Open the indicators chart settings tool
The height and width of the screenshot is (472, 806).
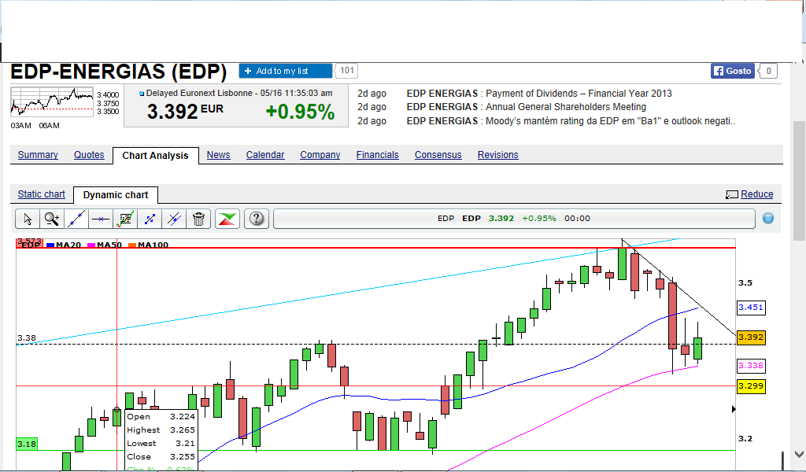(x=125, y=219)
